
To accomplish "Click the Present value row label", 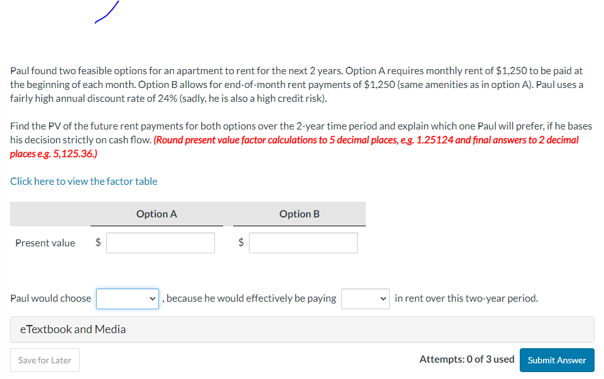I will [x=45, y=243].
